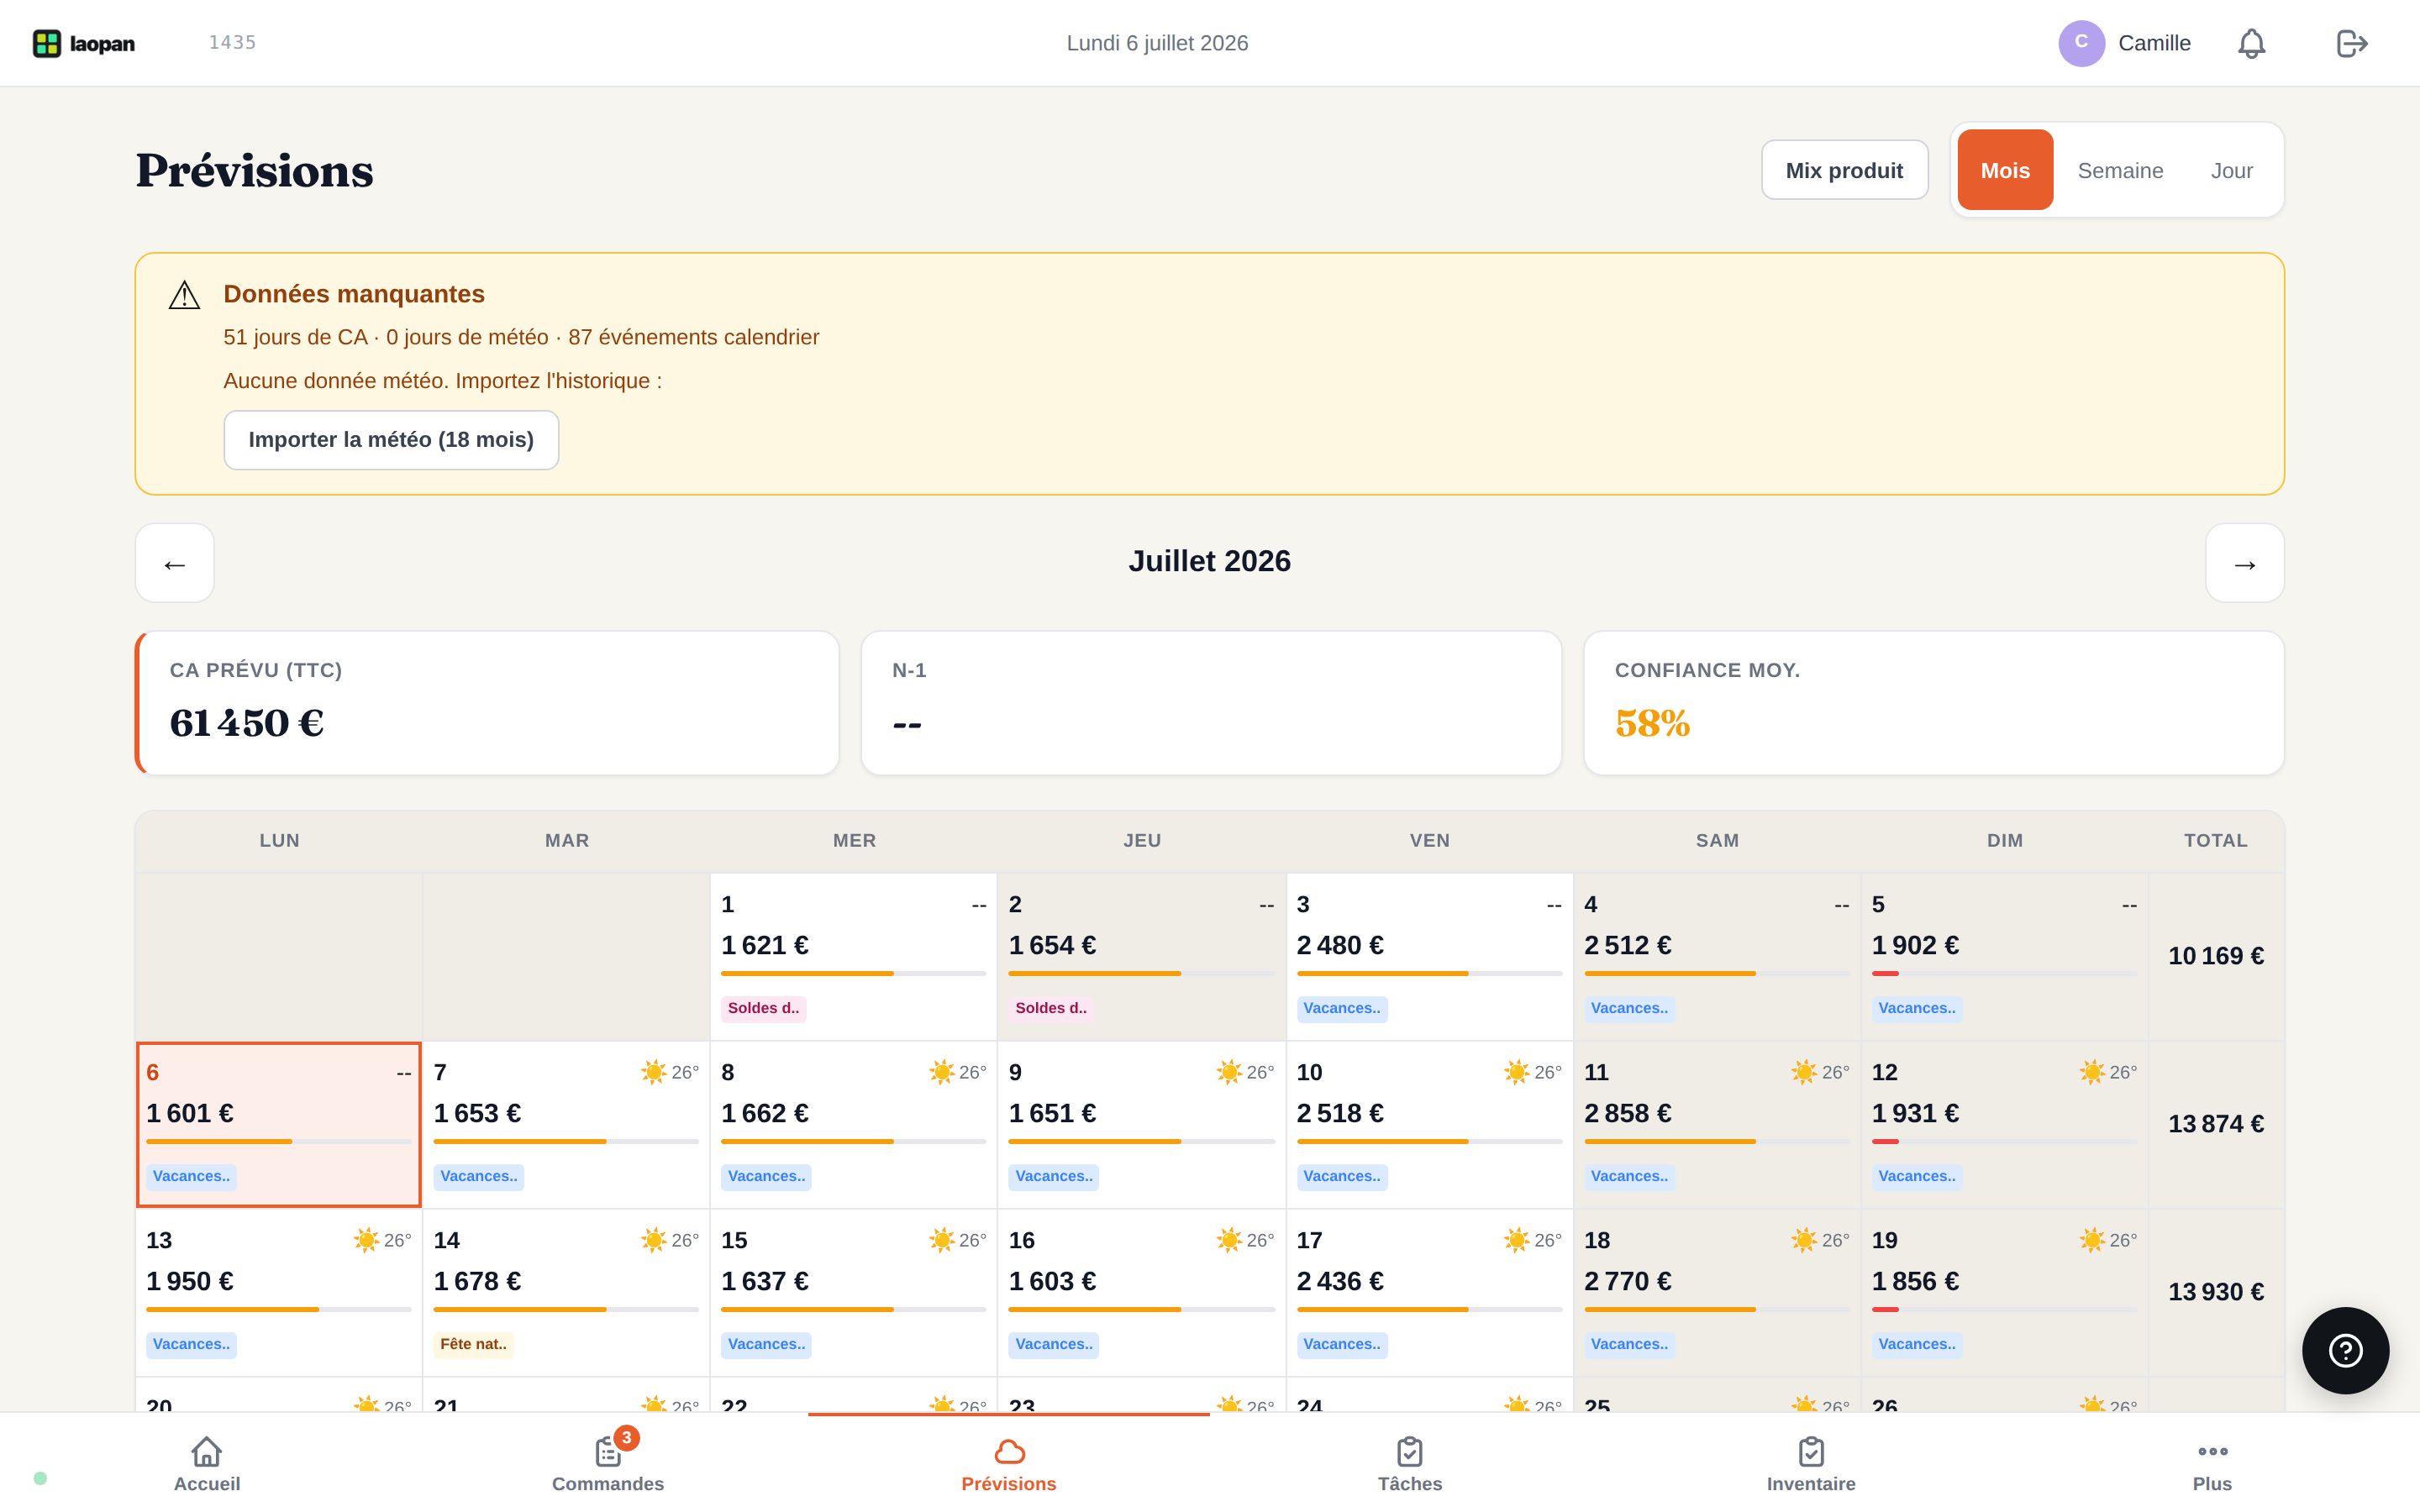
Task: Open the notifications bell
Action: (2251, 43)
